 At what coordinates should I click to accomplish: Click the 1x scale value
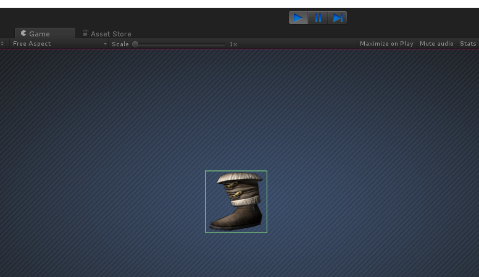pyautogui.click(x=233, y=44)
